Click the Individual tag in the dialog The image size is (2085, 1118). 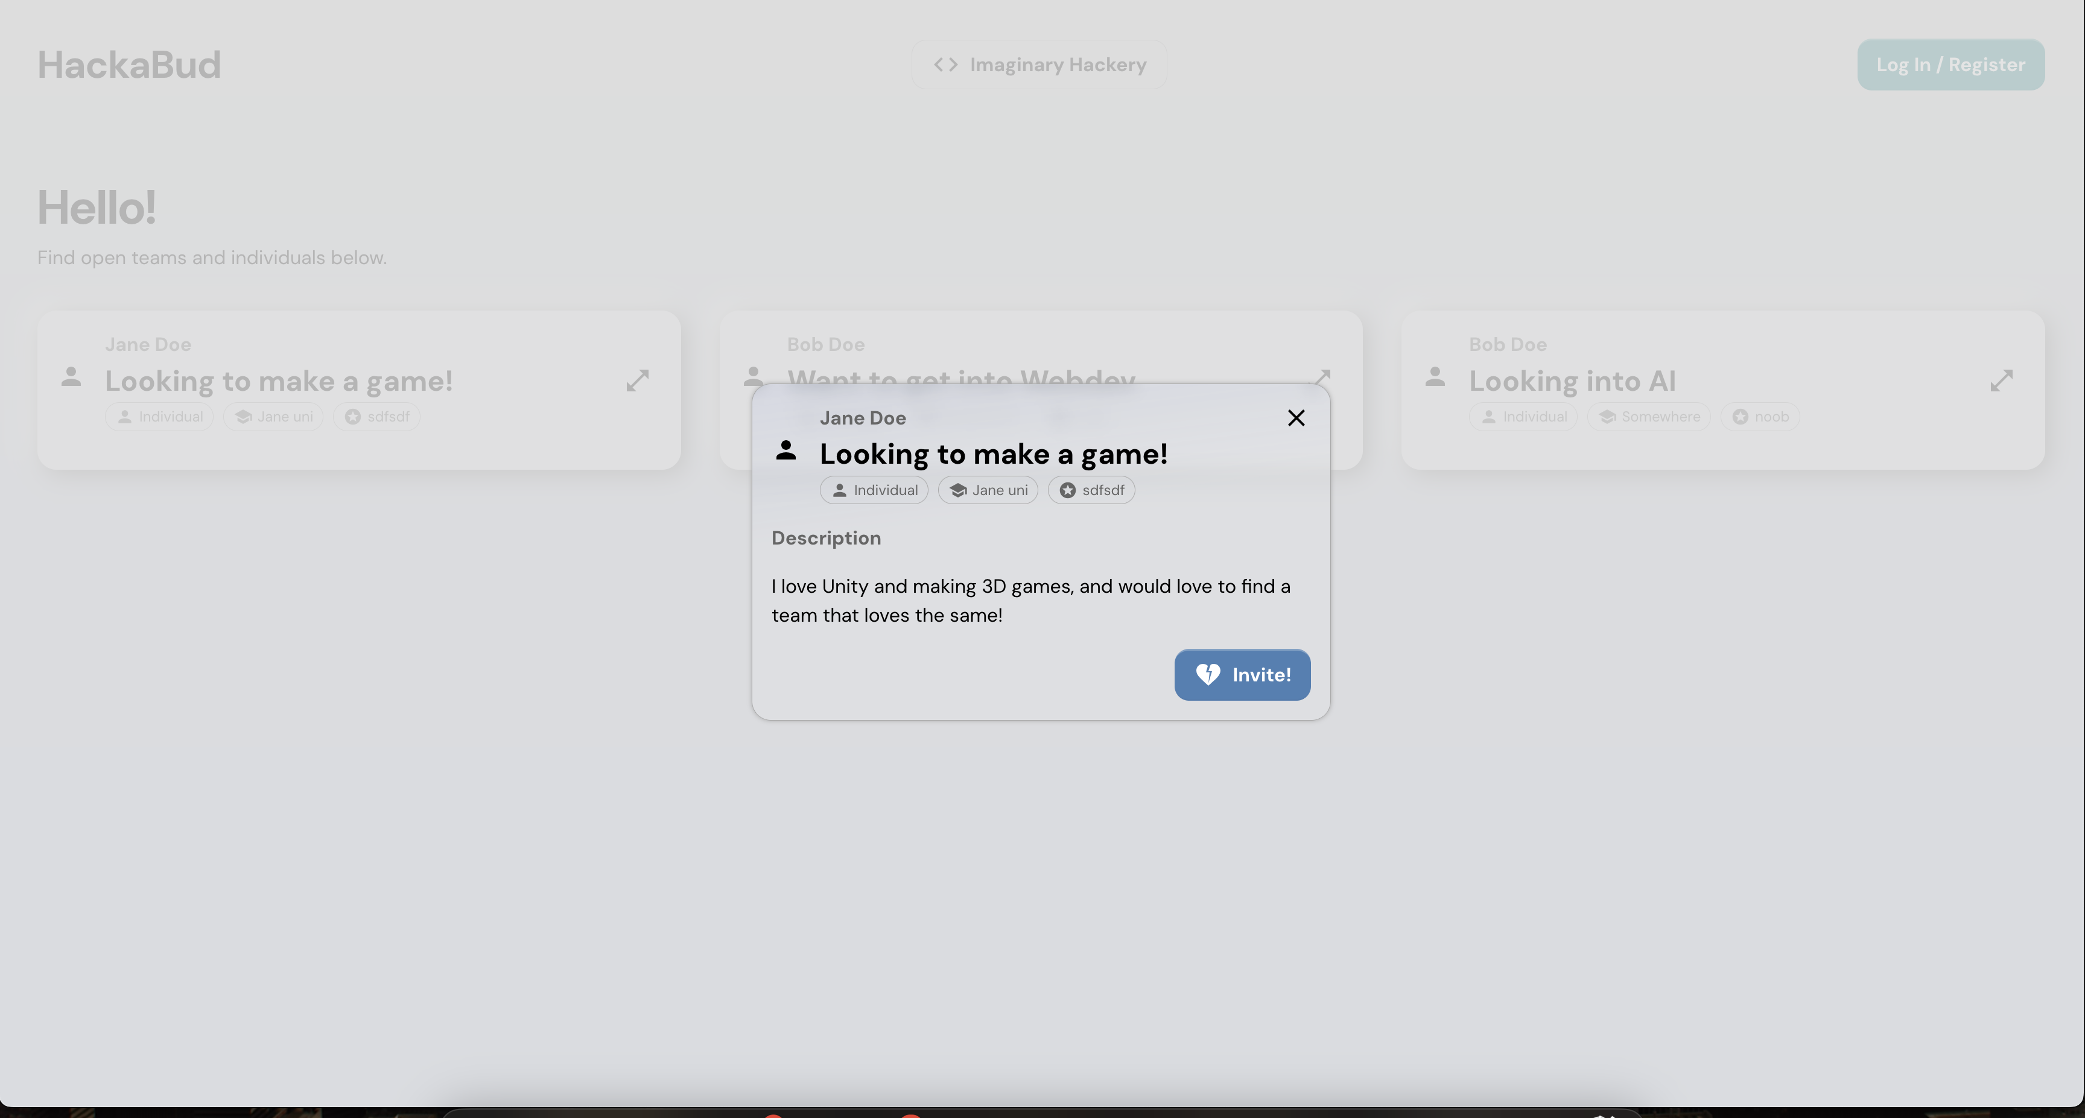click(x=874, y=490)
